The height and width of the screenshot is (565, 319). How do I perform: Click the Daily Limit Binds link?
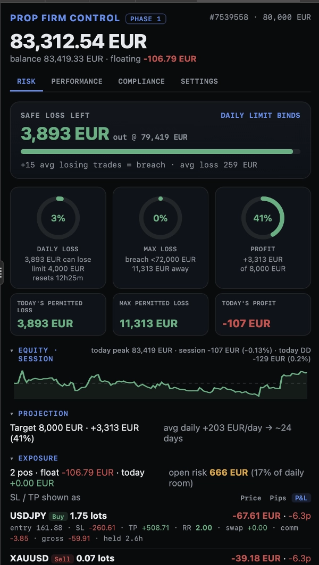click(x=260, y=115)
